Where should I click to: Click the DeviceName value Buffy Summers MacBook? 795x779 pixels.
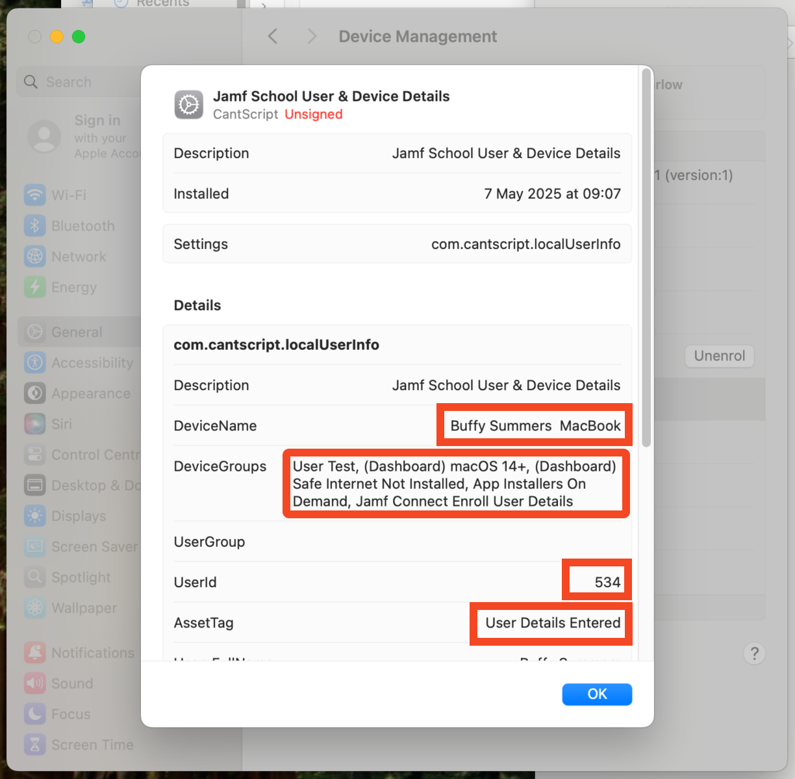(x=535, y=426)
